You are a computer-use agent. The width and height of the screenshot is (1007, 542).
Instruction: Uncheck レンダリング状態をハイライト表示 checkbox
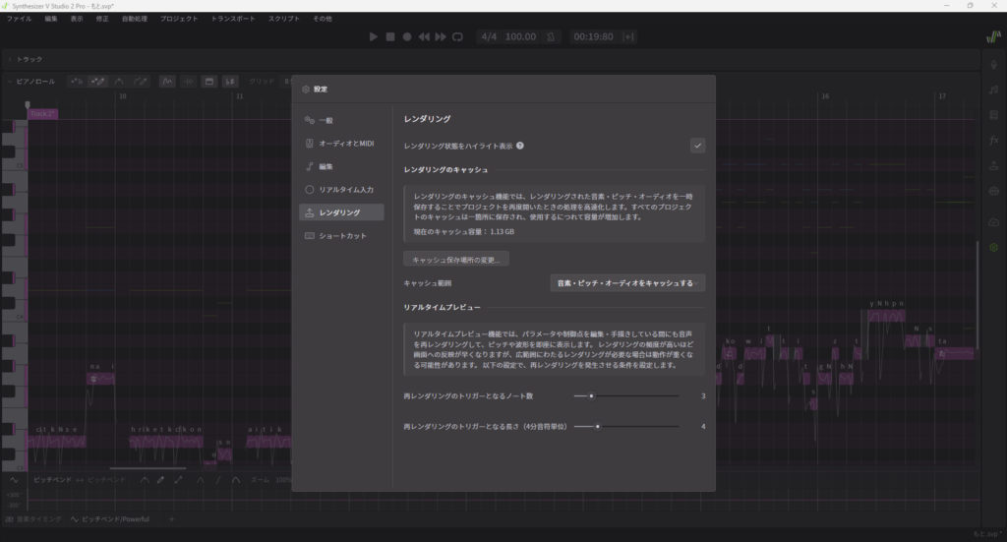tap(697, 146)
